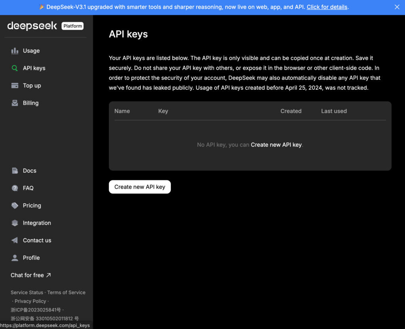Click the Pricing tag icon

pos(15,206)
